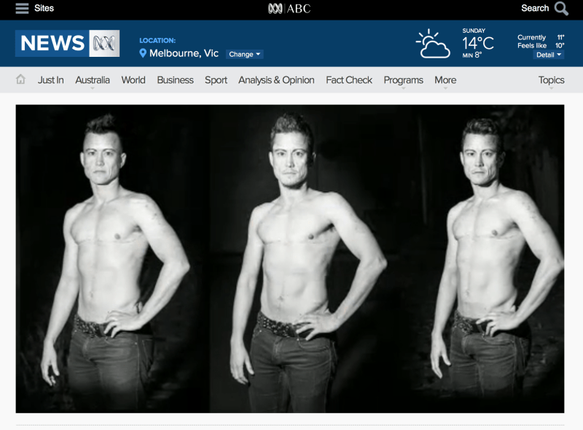Open the Topics dropdown menu
This screenshot has height=430, width=583.
(x=551, y=80)
